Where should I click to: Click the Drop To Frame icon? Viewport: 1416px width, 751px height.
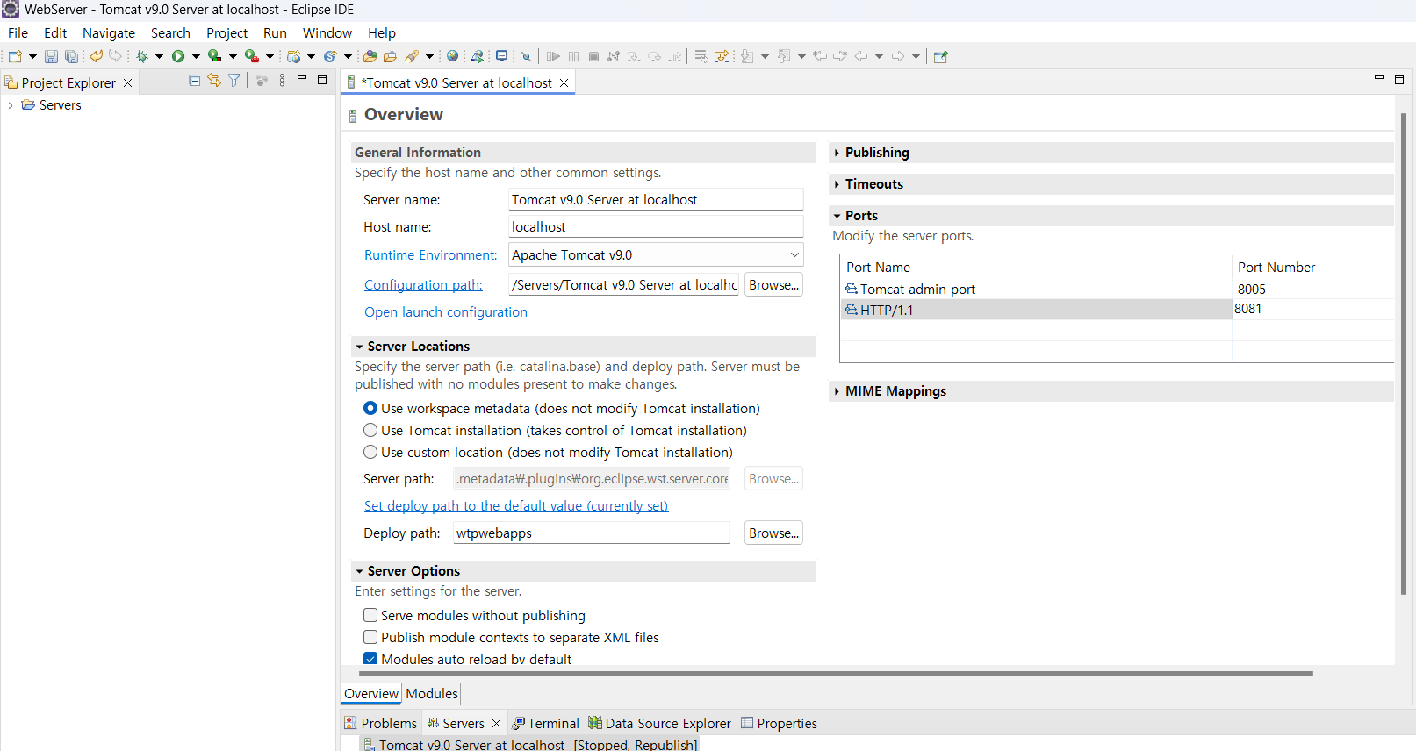point(701,56)
